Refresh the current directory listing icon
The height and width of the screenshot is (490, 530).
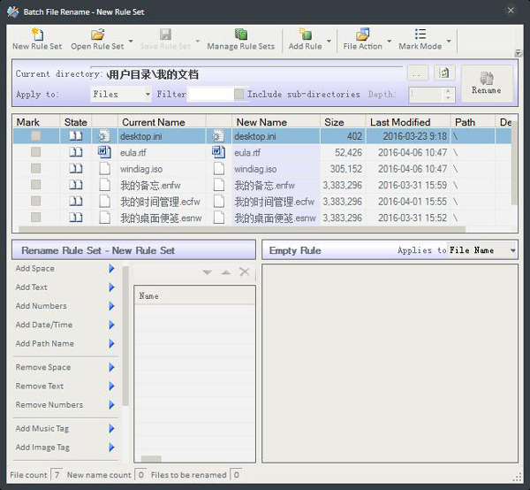point(444,73)
